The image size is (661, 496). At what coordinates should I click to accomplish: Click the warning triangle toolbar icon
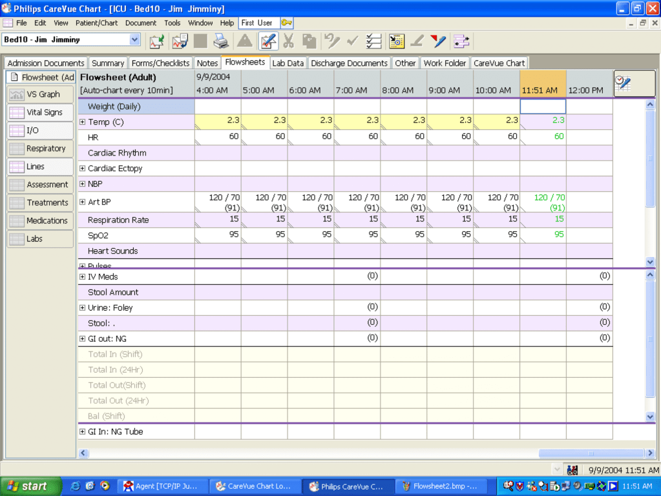(245, 41)
